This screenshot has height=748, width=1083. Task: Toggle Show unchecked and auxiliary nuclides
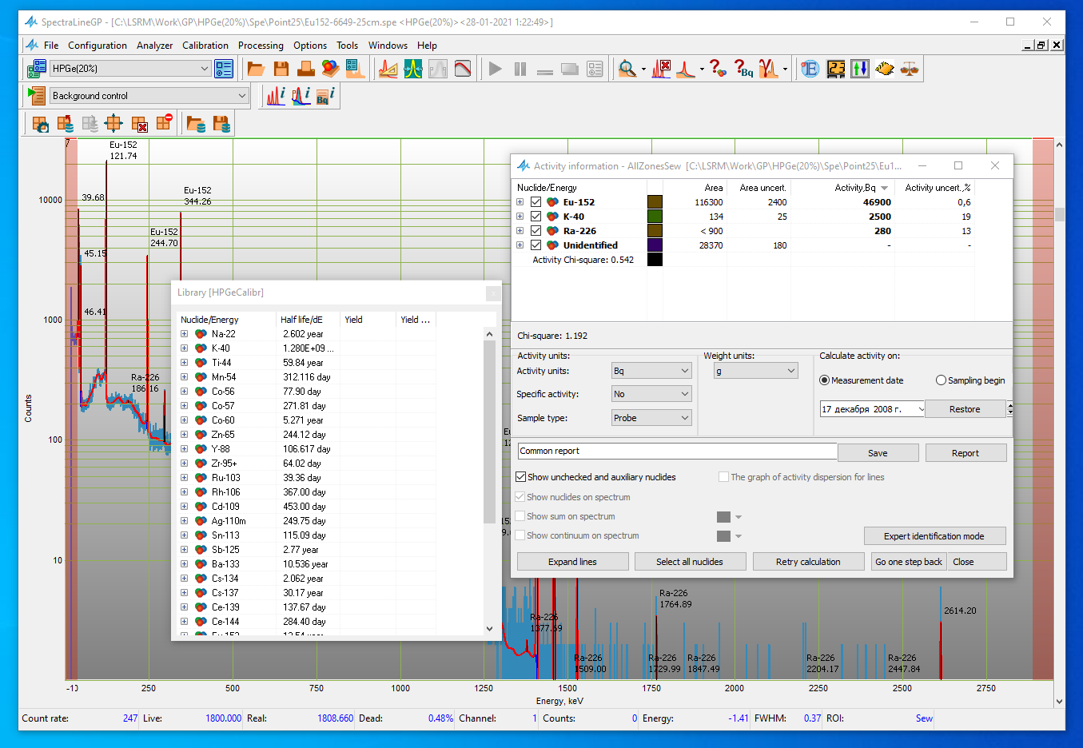pos(521,477)
